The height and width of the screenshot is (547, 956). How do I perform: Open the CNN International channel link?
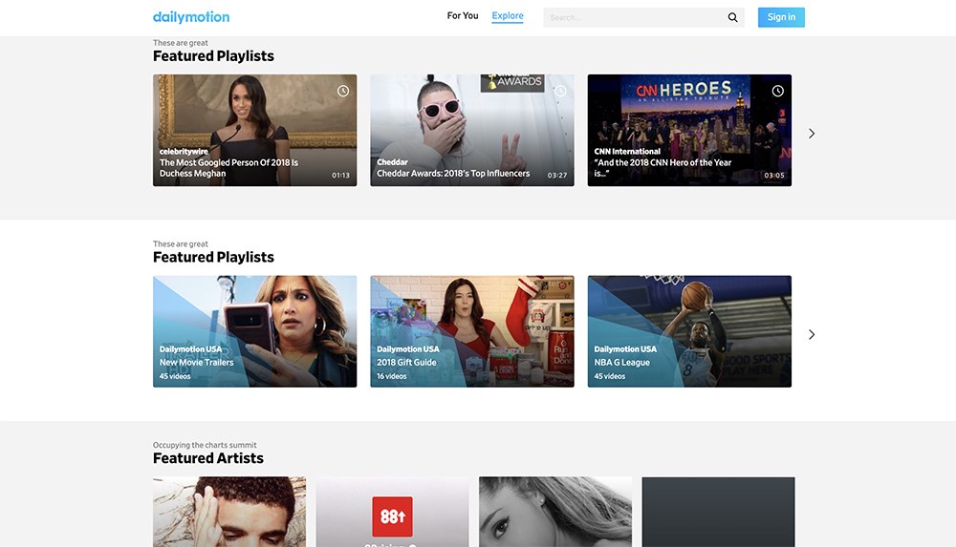627,152
